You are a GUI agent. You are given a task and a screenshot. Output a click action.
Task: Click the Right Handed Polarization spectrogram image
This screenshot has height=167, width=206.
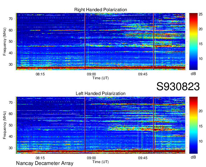tap(101, 41)
